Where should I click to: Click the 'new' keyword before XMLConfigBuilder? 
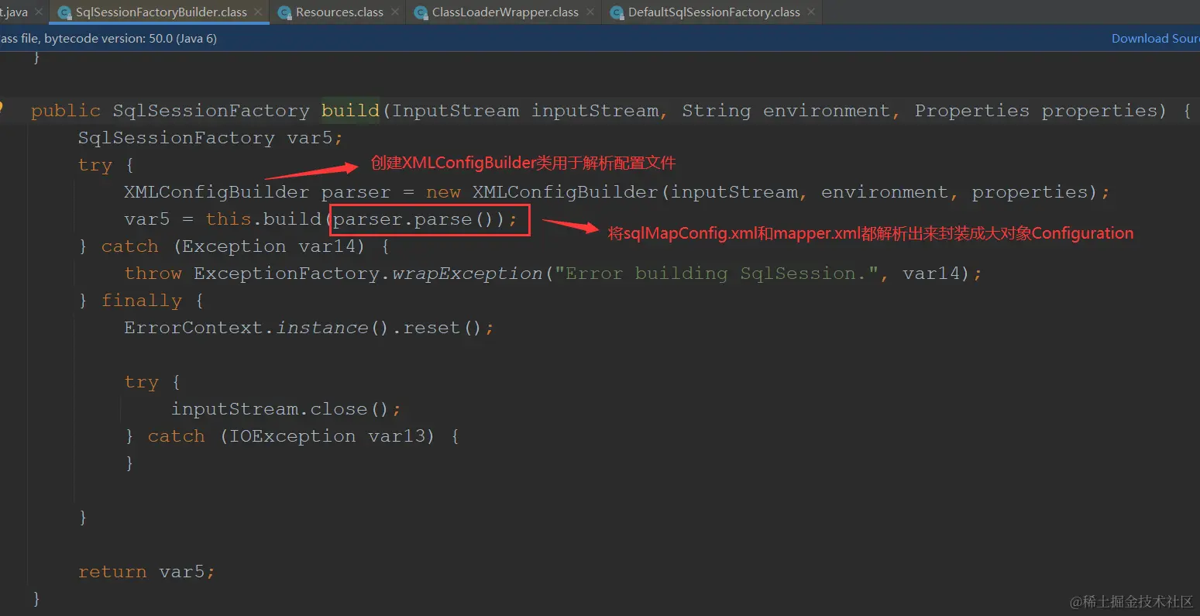pos(443,192)
